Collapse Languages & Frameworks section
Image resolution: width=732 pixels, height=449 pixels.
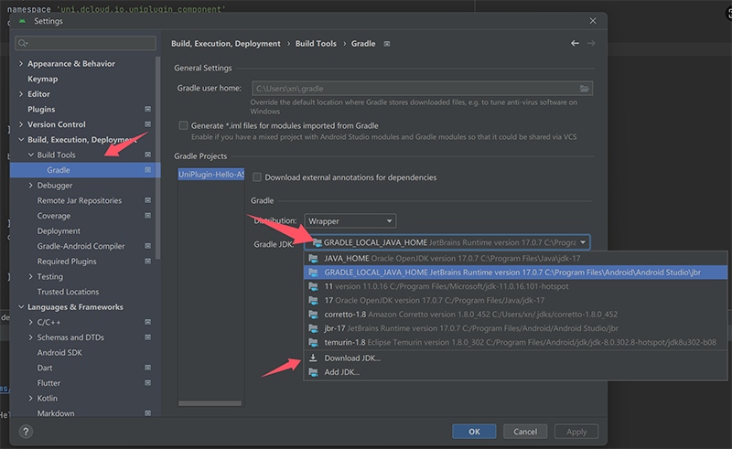tap(21, 306)
